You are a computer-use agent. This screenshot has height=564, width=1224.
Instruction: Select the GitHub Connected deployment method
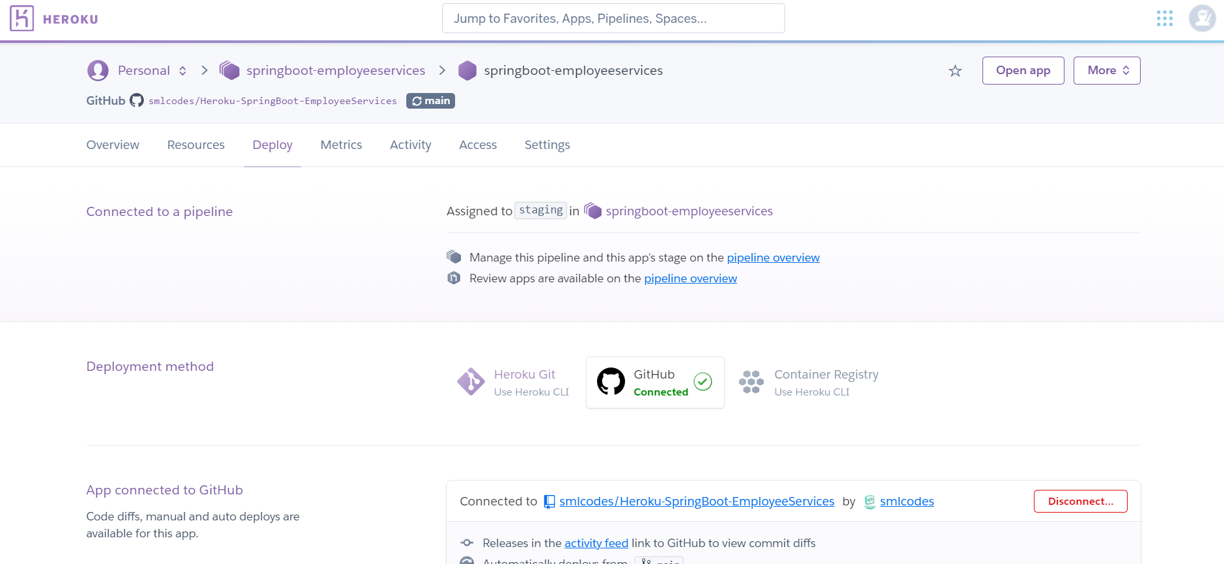coord(654,383)
